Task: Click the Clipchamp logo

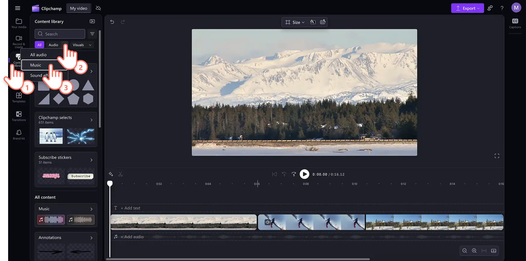Action: (47, 8)
